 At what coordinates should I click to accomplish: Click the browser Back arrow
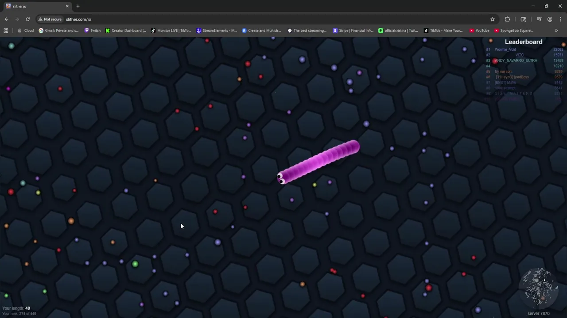[x=6, y=19]
